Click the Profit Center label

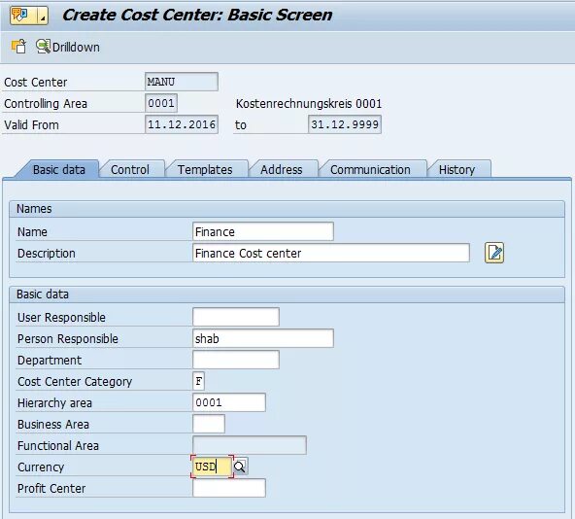point(51,489)
